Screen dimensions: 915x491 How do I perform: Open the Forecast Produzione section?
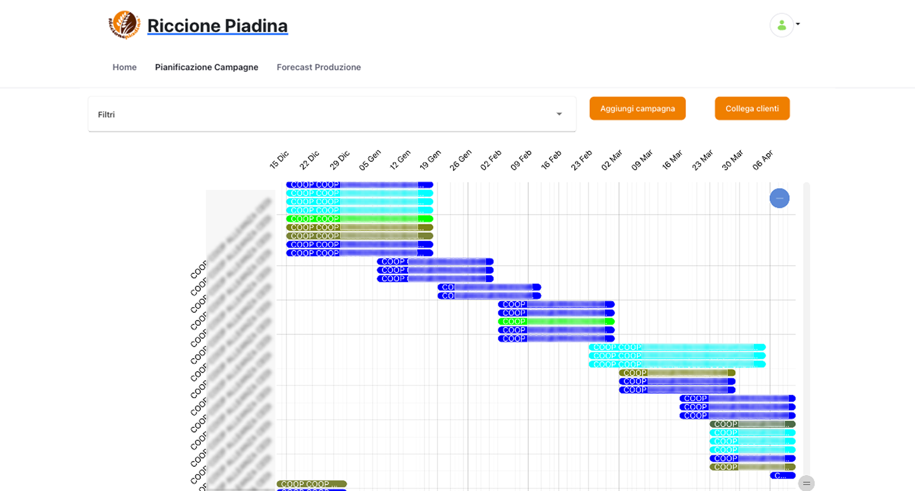318,67
